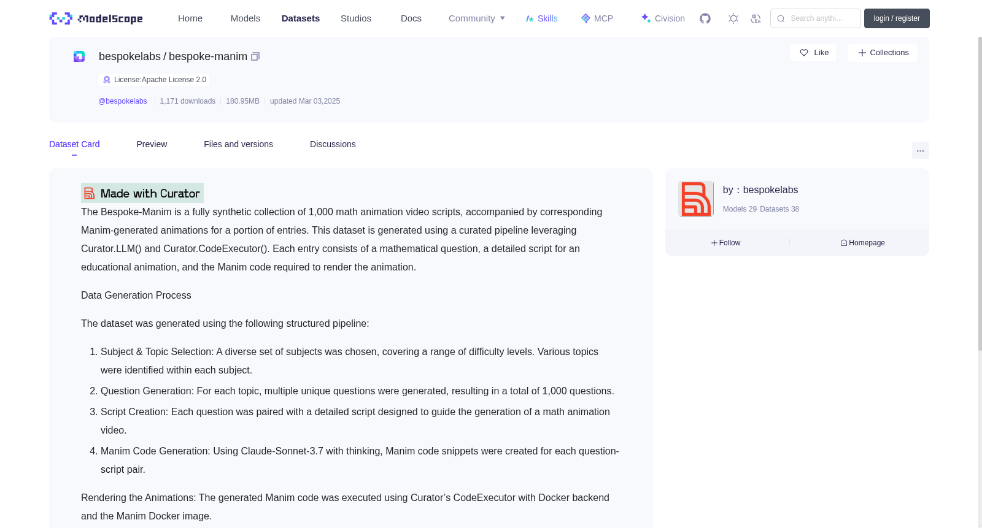Open the Files and versions tab

[x=238, y=144]
